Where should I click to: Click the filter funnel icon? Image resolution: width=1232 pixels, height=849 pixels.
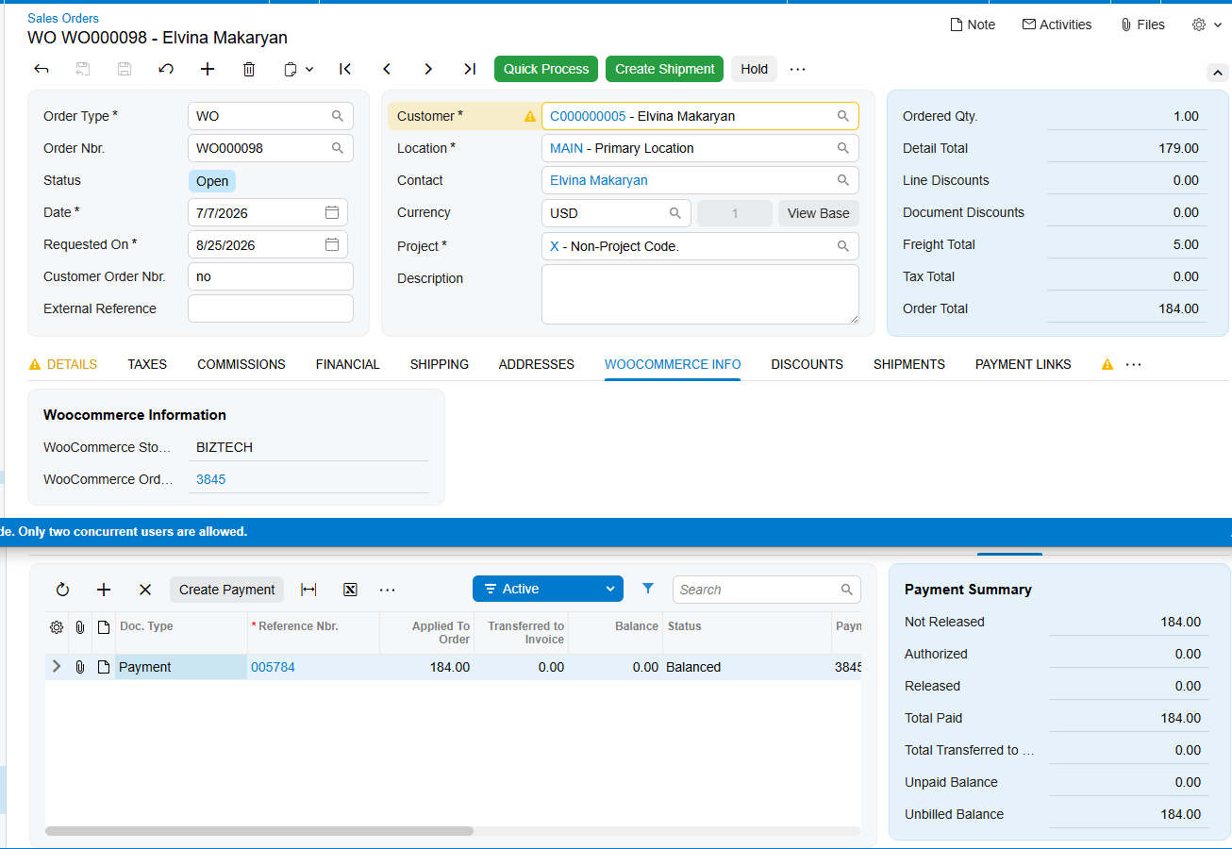coord(648,589)
